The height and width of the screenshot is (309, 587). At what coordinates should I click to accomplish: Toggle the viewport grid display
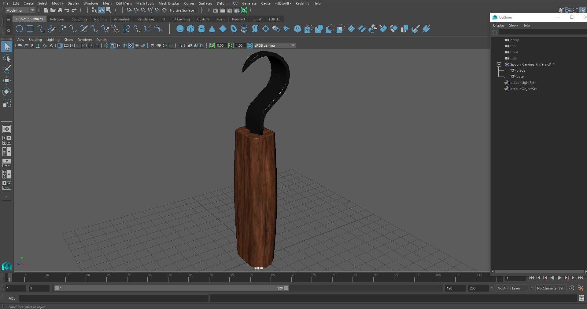pos(60,45)
